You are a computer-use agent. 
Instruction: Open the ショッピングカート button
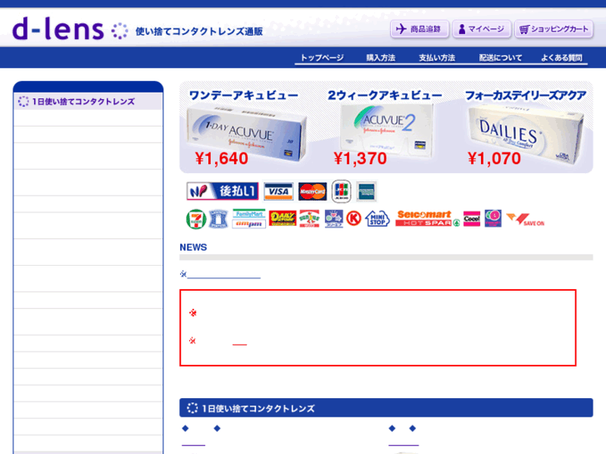[x=553, y=29]
